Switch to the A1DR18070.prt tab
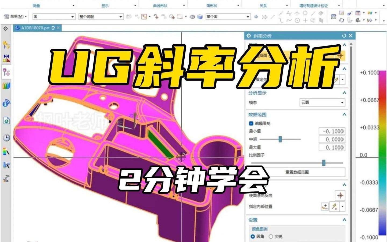The image size is (387, 242). click(35, 27)
